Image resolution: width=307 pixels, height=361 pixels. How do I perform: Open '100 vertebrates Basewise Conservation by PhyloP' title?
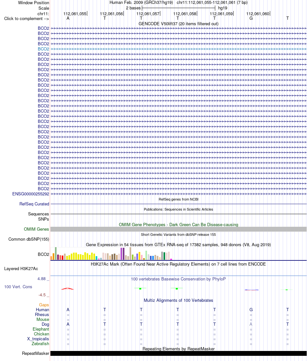pos(178,279)
